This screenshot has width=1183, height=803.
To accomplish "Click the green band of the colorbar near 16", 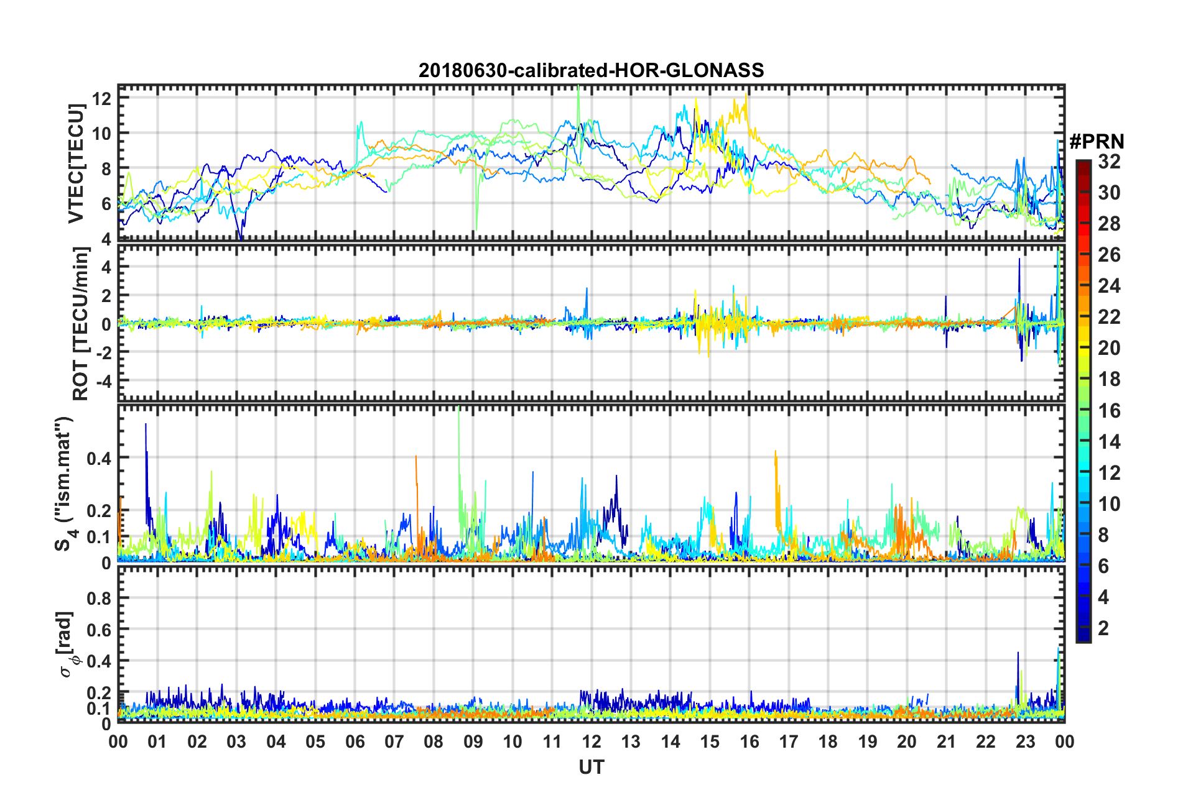I will click(x=1083, y=410).
